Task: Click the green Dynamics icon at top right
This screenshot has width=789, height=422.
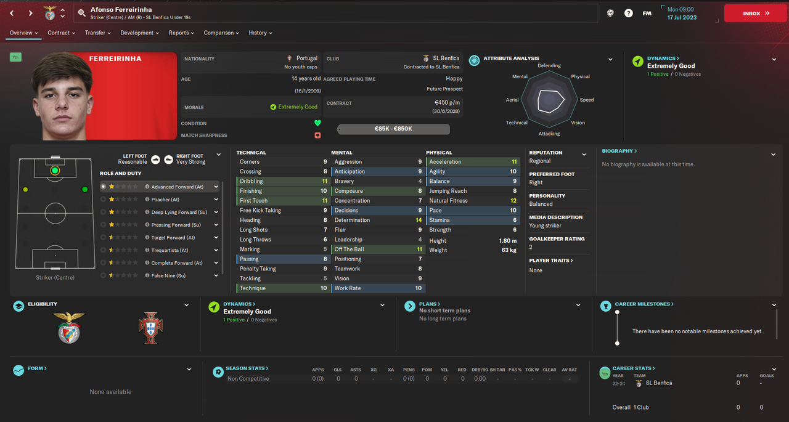Action: tap(637, 61)
